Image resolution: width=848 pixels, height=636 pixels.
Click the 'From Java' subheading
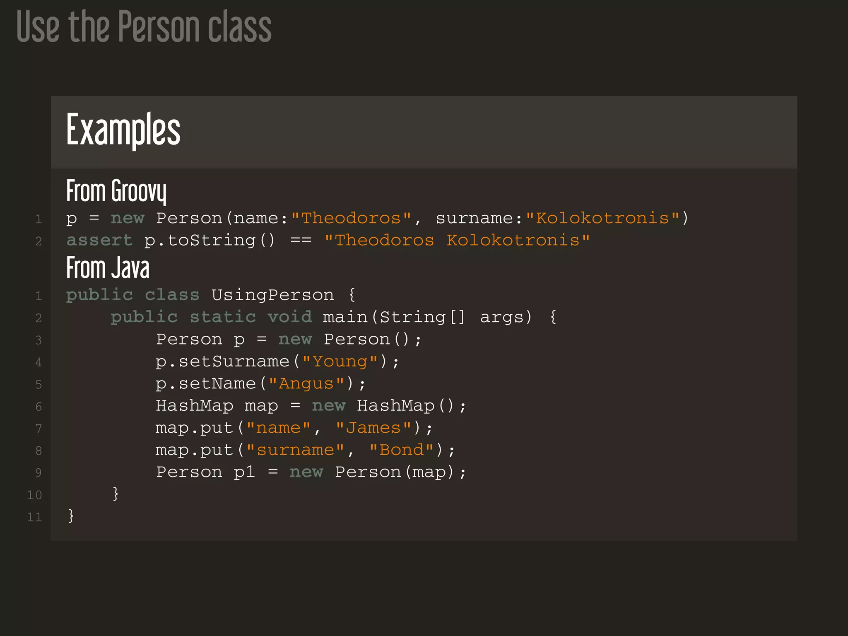click(108, 268)
